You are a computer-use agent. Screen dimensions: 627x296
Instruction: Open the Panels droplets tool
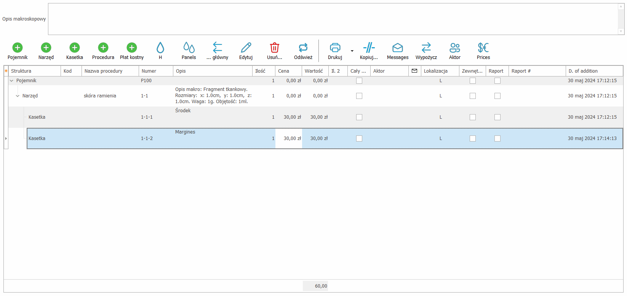point(189,48)
